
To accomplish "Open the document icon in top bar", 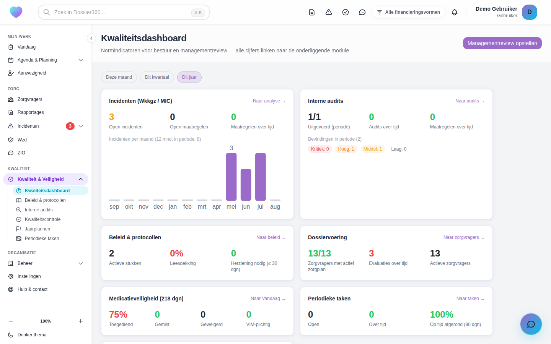I will coord(312,12).
